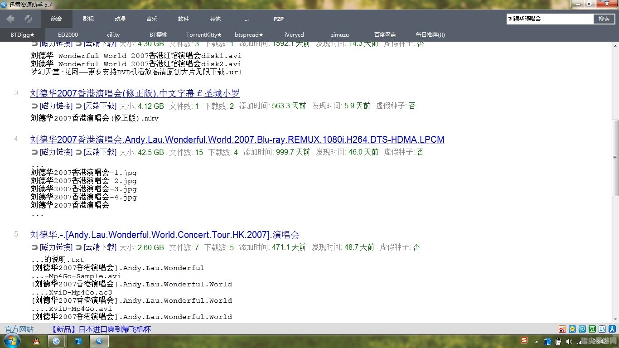Select the BT樱桃 source

[x=159, y=34]
